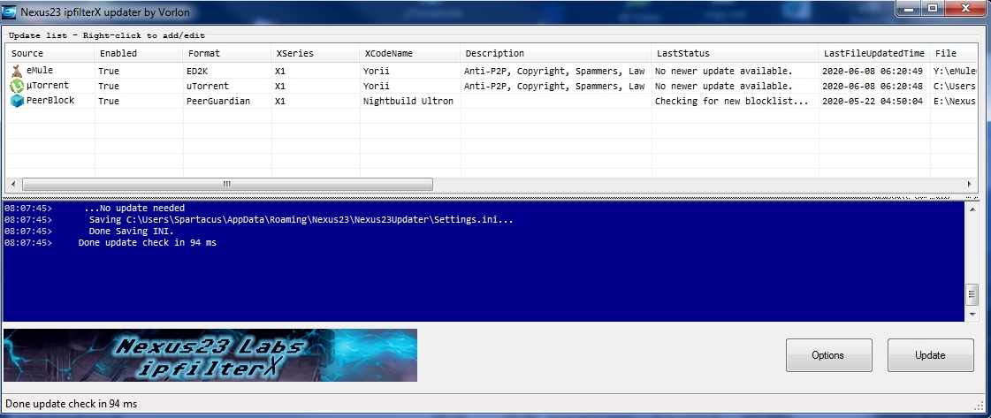Screen dimensions: 991x418
Task: Click the Description column header
Action: pos(556,53)
